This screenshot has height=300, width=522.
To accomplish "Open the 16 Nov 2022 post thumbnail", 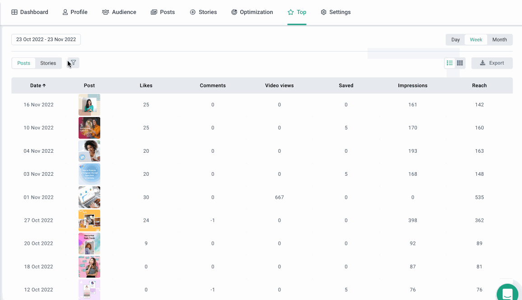I will pos(89,105).
